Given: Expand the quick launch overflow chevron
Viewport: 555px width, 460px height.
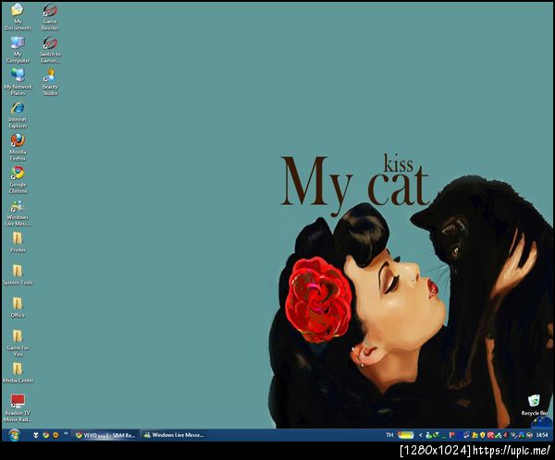Looking at the screenshot, I should tap(66, 433).
